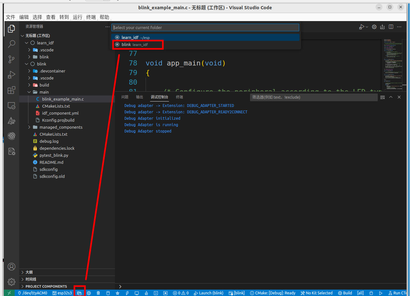The image size is (410, 296).
Task: Open idf_component.yml file
Action: pyautogui.click(x=60, y=113)
